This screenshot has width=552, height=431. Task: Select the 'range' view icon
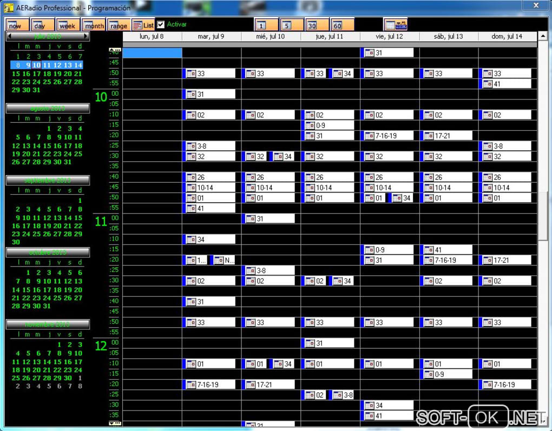click(119, 25)
